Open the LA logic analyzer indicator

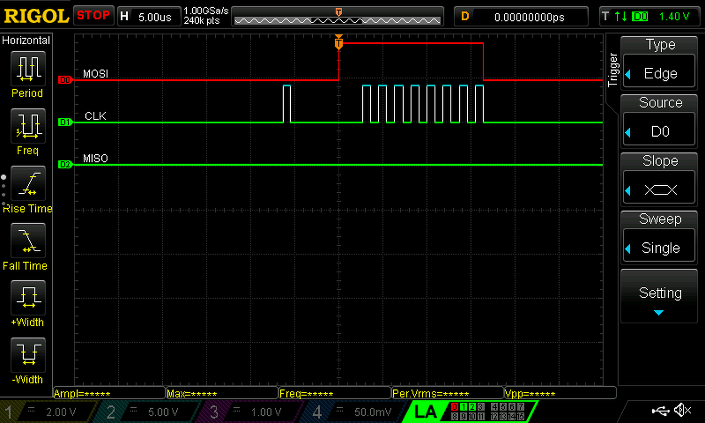[x=426, y=411]
